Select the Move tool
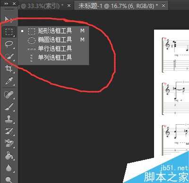 (x=9, y=20)
